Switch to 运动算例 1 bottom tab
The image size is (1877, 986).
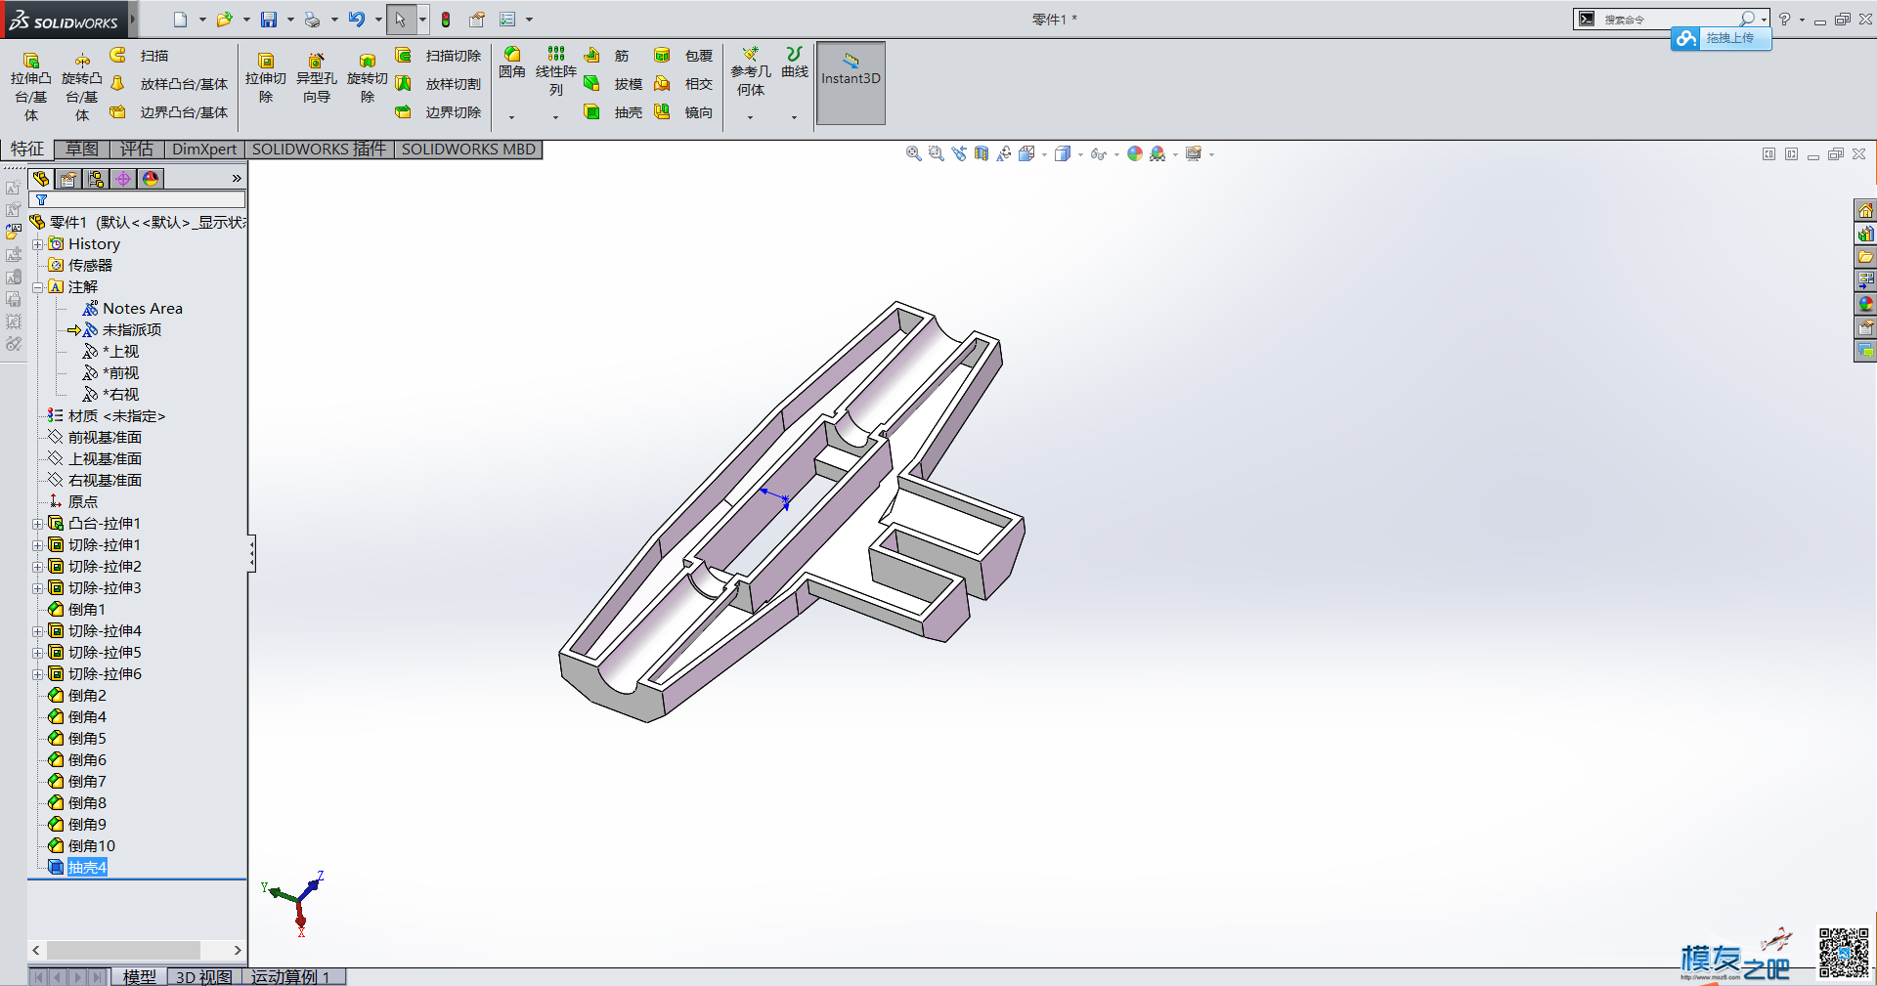[291, 976]
